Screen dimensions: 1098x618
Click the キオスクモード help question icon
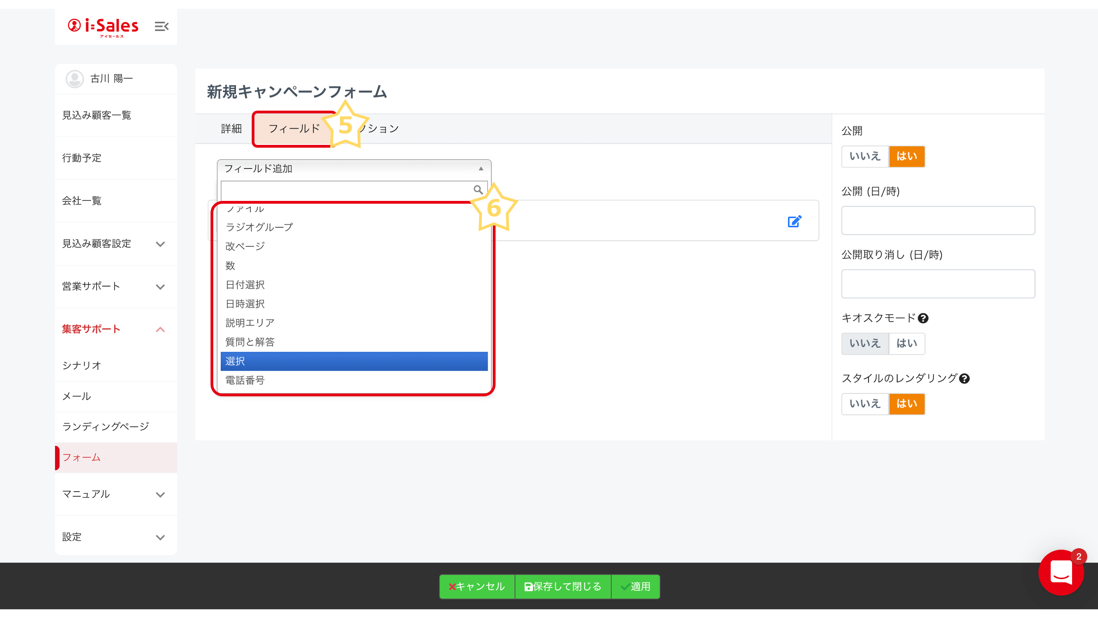(x=923, y=318)
